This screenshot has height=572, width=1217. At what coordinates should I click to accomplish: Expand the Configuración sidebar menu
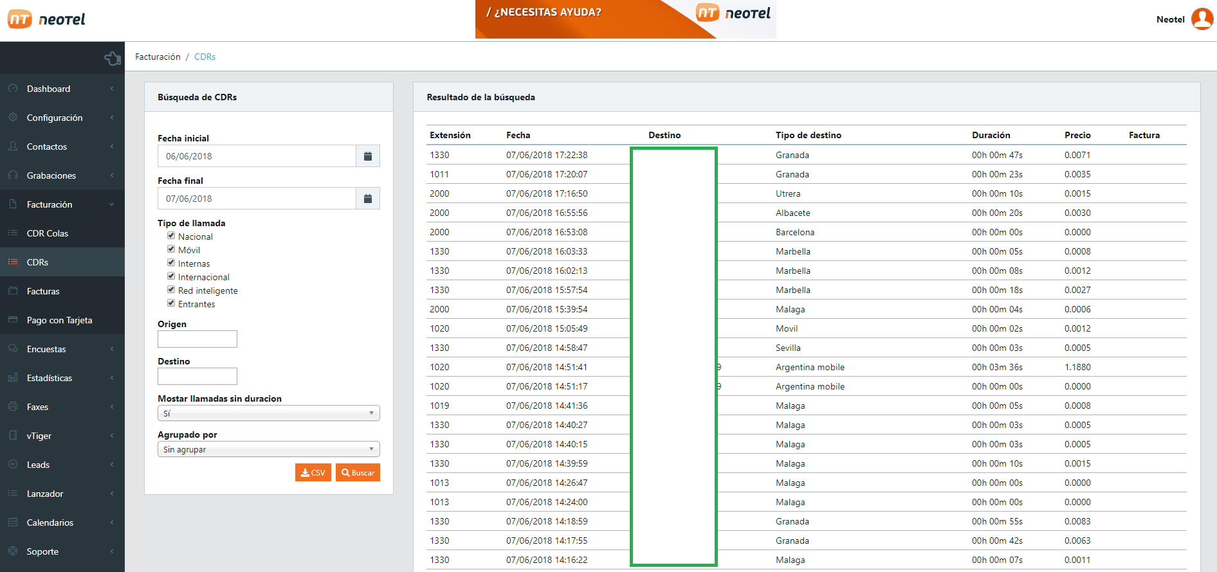[x=55, y=118]
